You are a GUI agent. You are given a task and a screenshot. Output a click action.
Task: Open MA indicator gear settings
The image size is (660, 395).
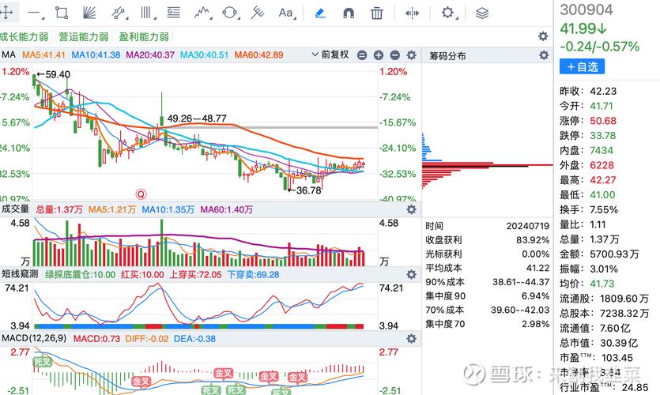pos(411,55)
